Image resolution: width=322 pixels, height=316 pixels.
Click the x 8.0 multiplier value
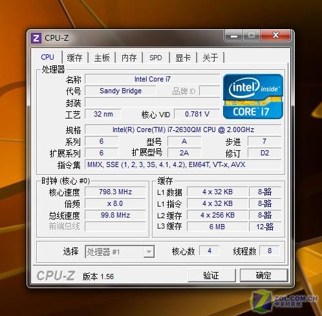point(115,203)
